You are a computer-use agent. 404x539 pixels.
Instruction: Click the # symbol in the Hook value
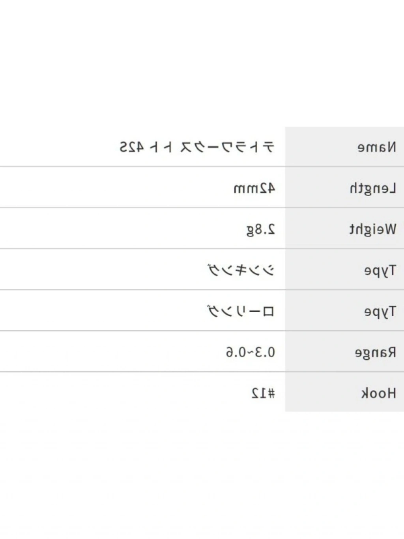click(271, 393)
